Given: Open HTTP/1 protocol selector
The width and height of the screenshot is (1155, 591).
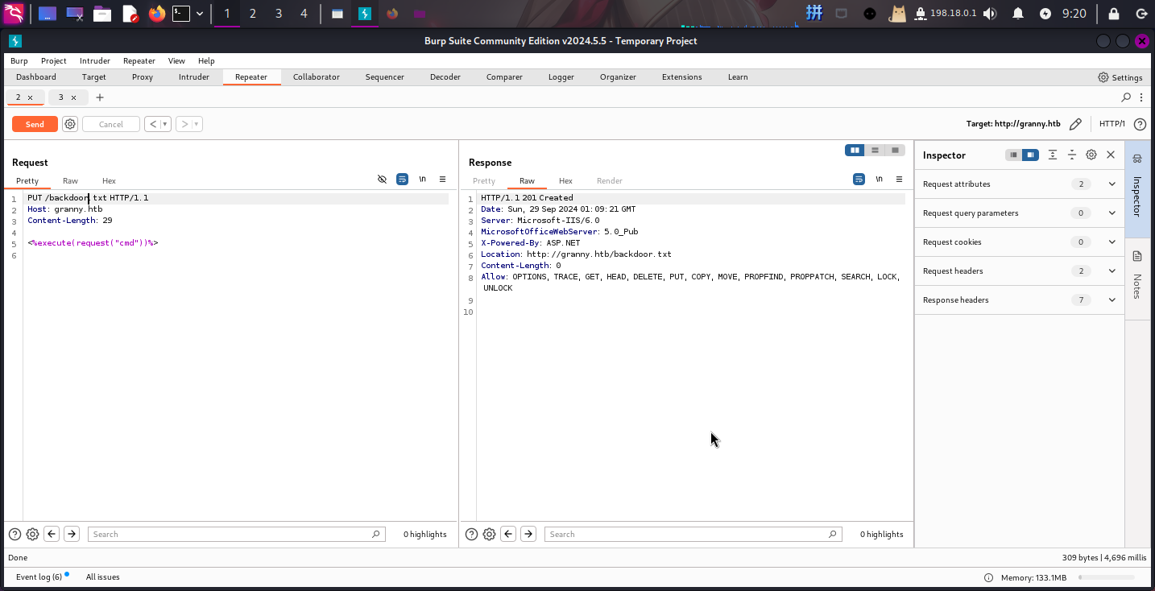Looking at the screenshot, I should coord(1112,124).
